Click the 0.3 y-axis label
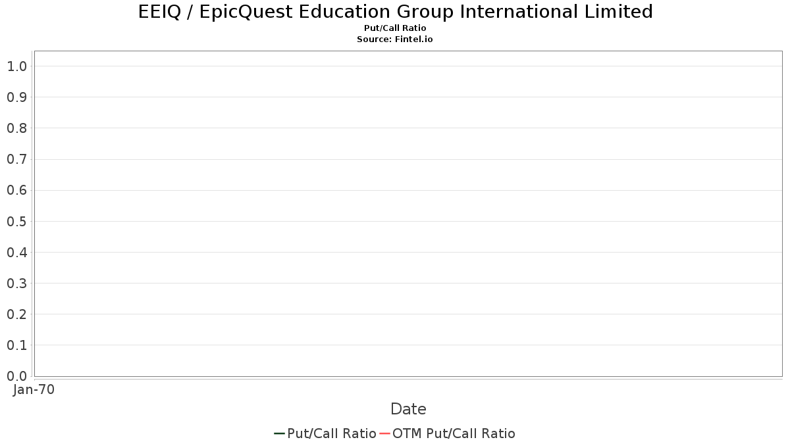This screenshot has height=444, width=790. 17,284
